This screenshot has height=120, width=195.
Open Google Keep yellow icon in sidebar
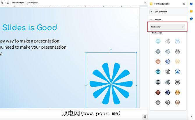coord(192,11)
